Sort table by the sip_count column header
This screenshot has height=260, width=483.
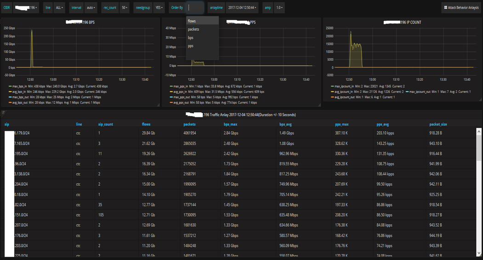point(105,124)
